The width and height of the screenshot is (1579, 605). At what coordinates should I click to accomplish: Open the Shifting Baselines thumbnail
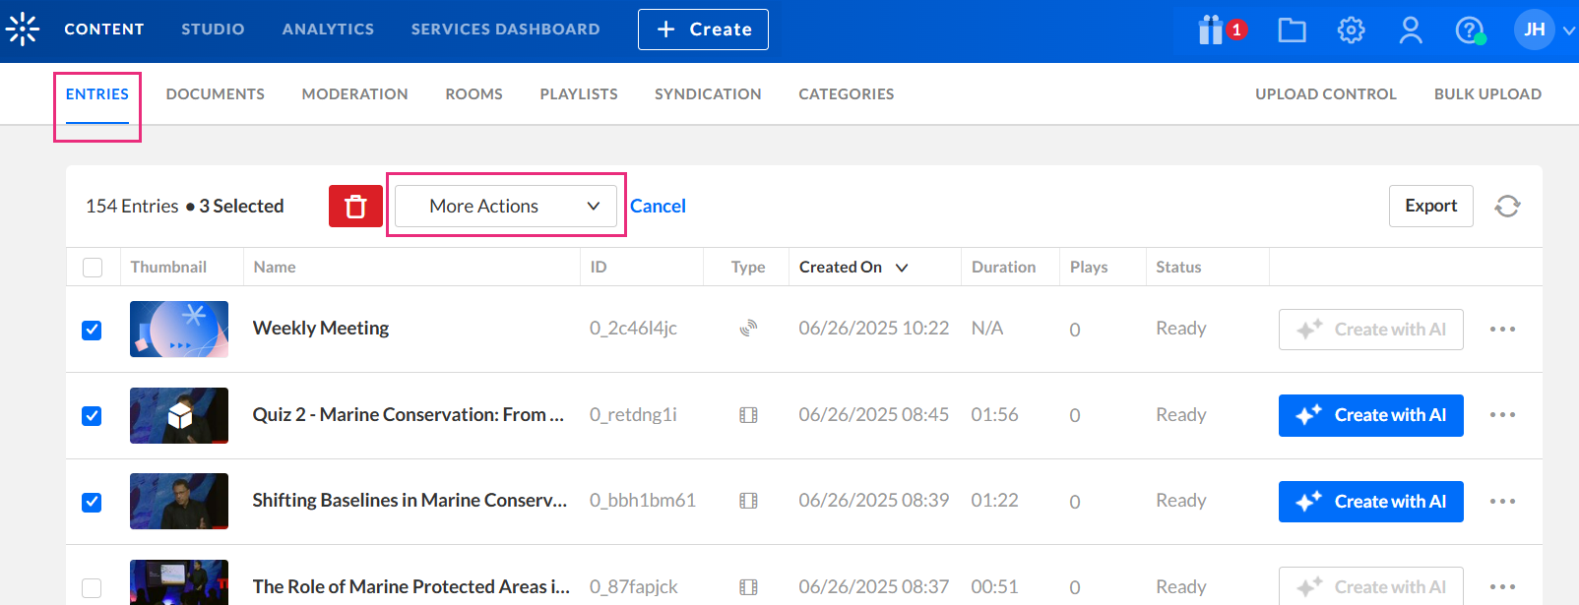179,501
